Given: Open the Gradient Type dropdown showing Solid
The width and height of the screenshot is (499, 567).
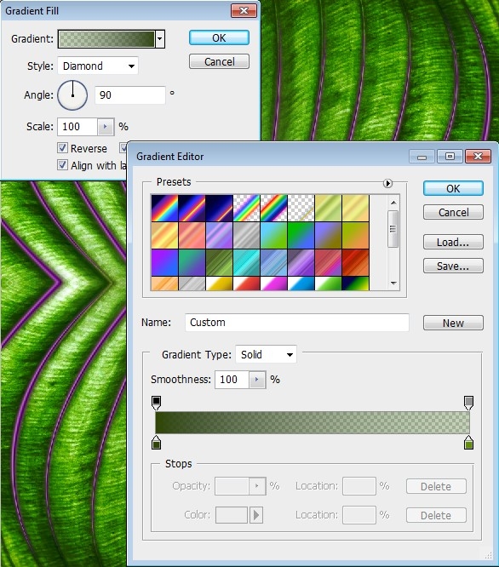Looking at the screenshot, I should (x=267, y=354).
